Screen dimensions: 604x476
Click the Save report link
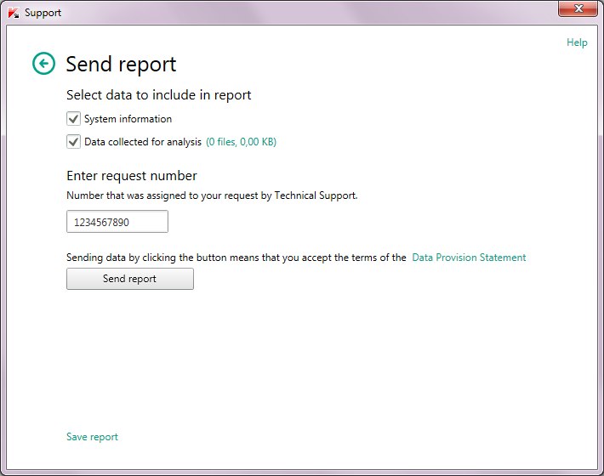(x=92, y=437)
